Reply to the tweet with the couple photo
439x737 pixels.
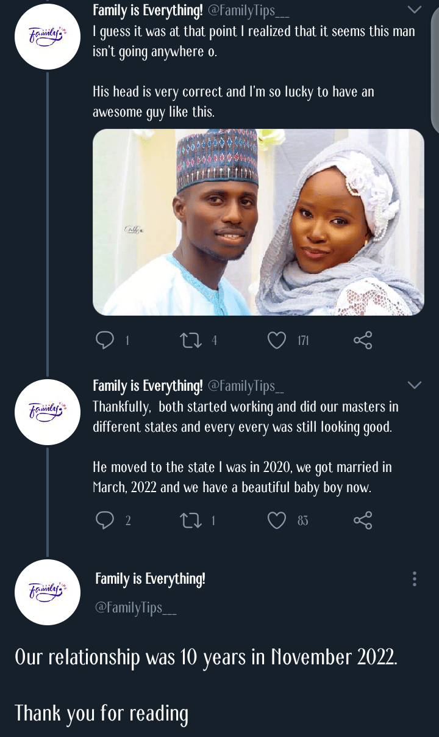105,340
